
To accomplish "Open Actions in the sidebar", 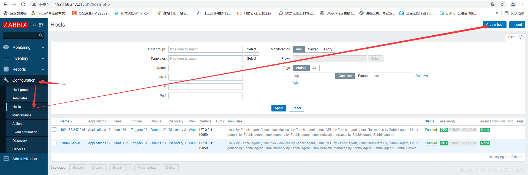I will tap(18, 124).
